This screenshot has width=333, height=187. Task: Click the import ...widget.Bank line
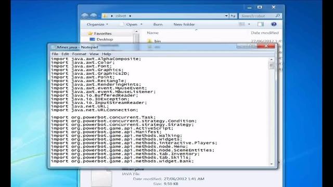click(122, 161)
